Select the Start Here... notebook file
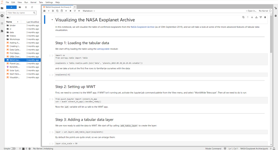The image size is (278, 150). pyautogui.click(x=23, y=74)
